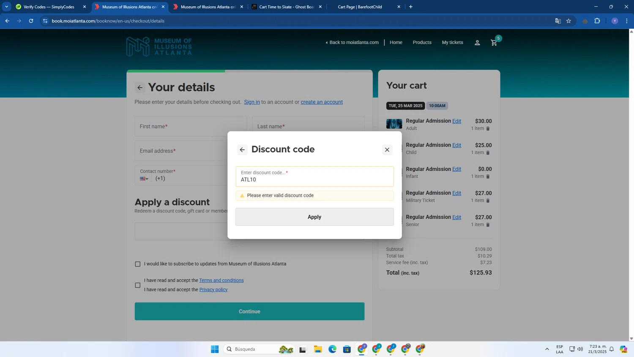Open the My tickets menu item
634x357 pixels.
coord(452,42)
